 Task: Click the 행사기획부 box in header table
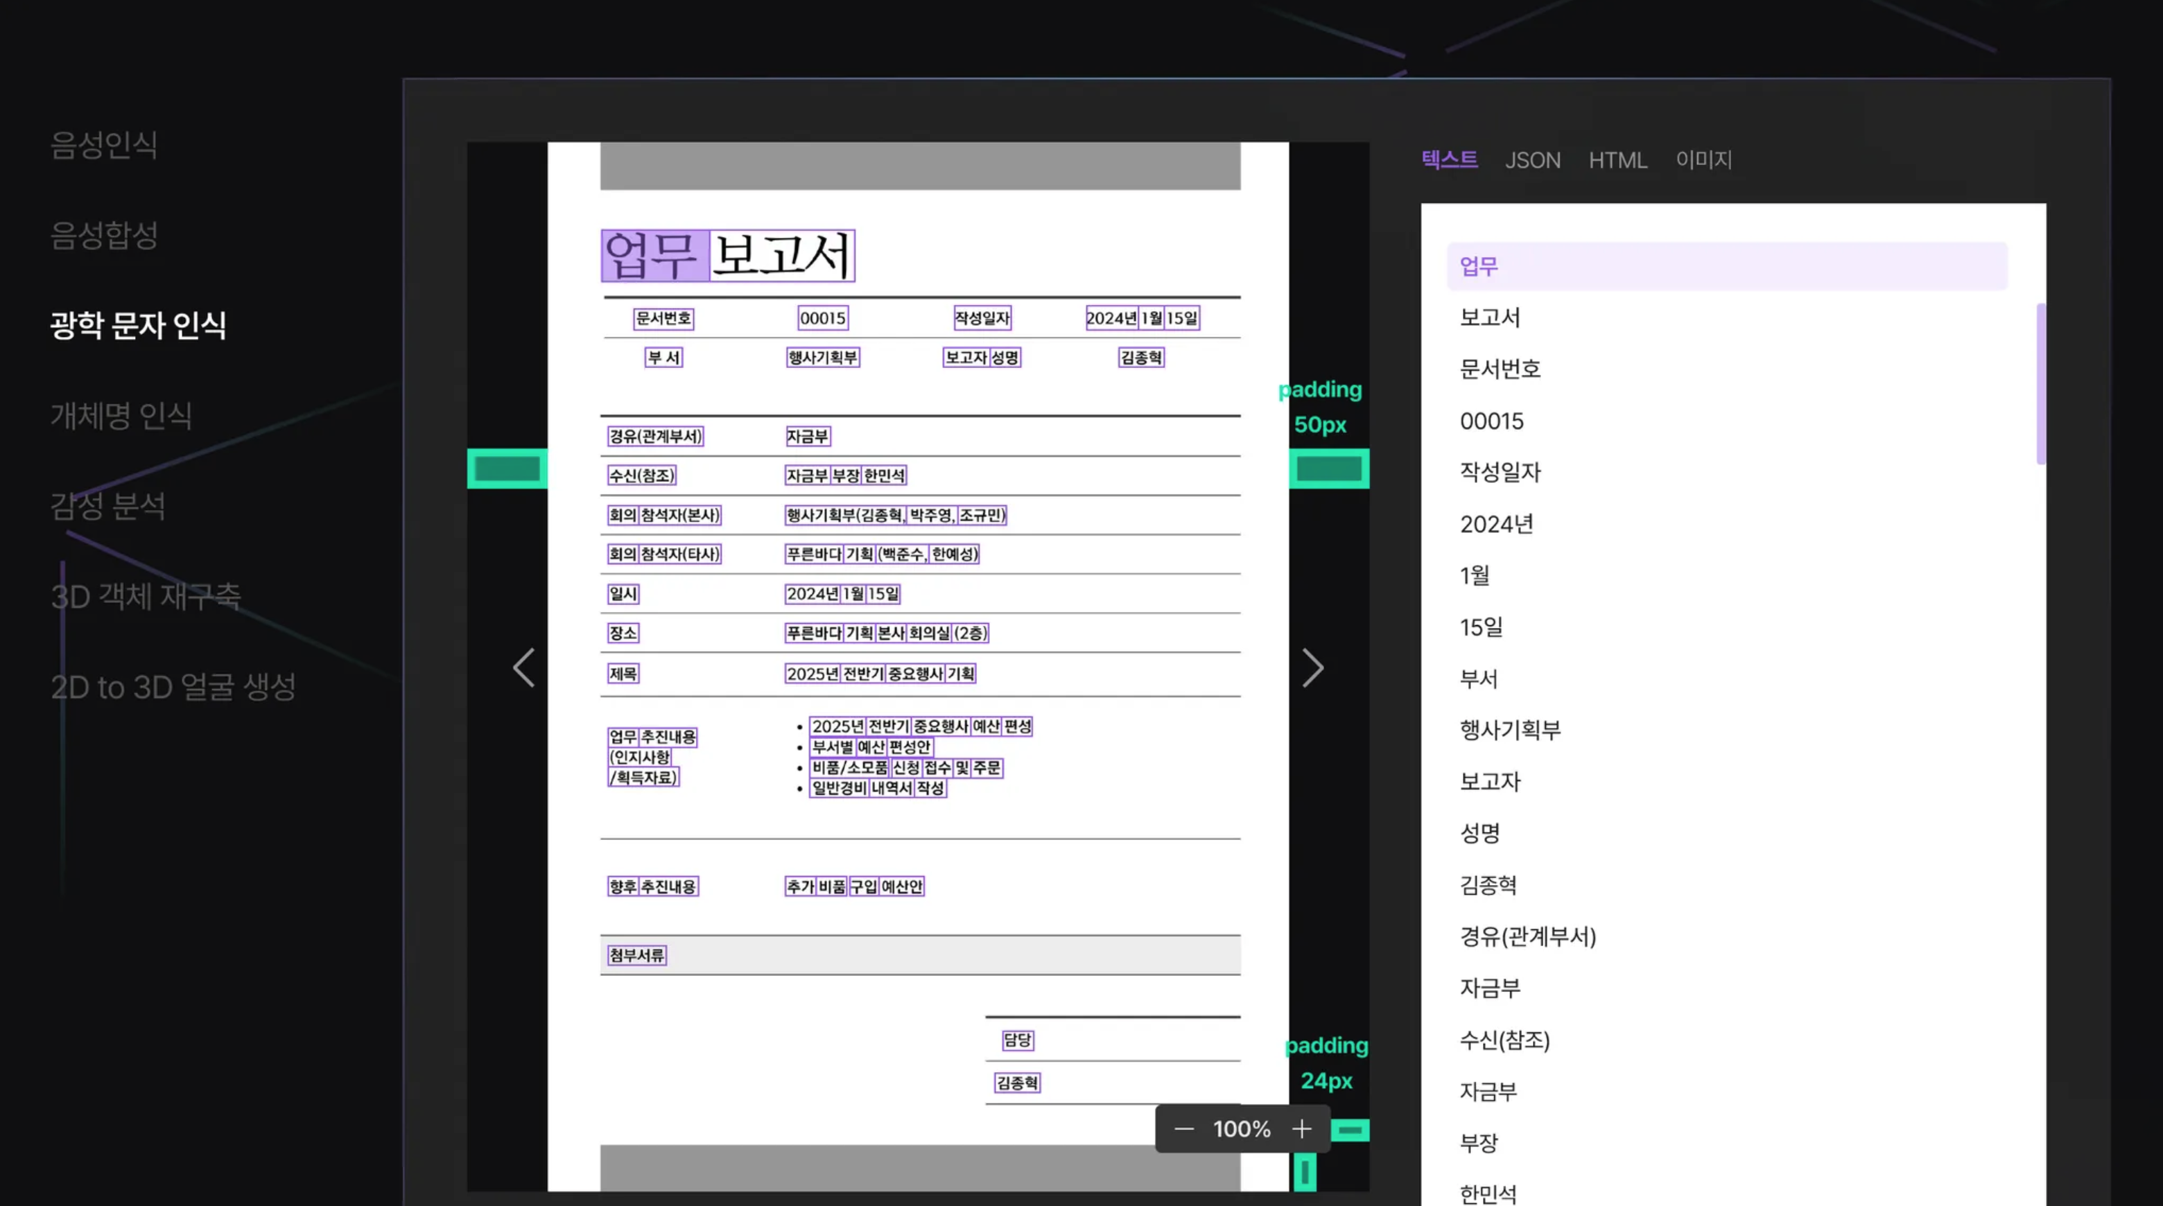click(x=823, y=358)
